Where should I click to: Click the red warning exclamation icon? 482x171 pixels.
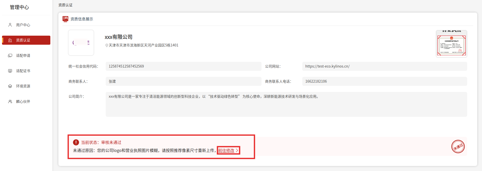(76, 142)
